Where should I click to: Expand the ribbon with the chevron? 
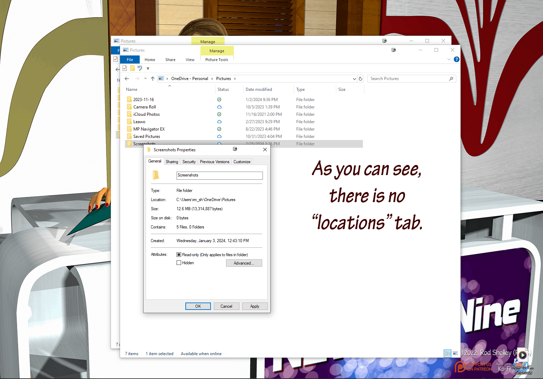(449, 59)
